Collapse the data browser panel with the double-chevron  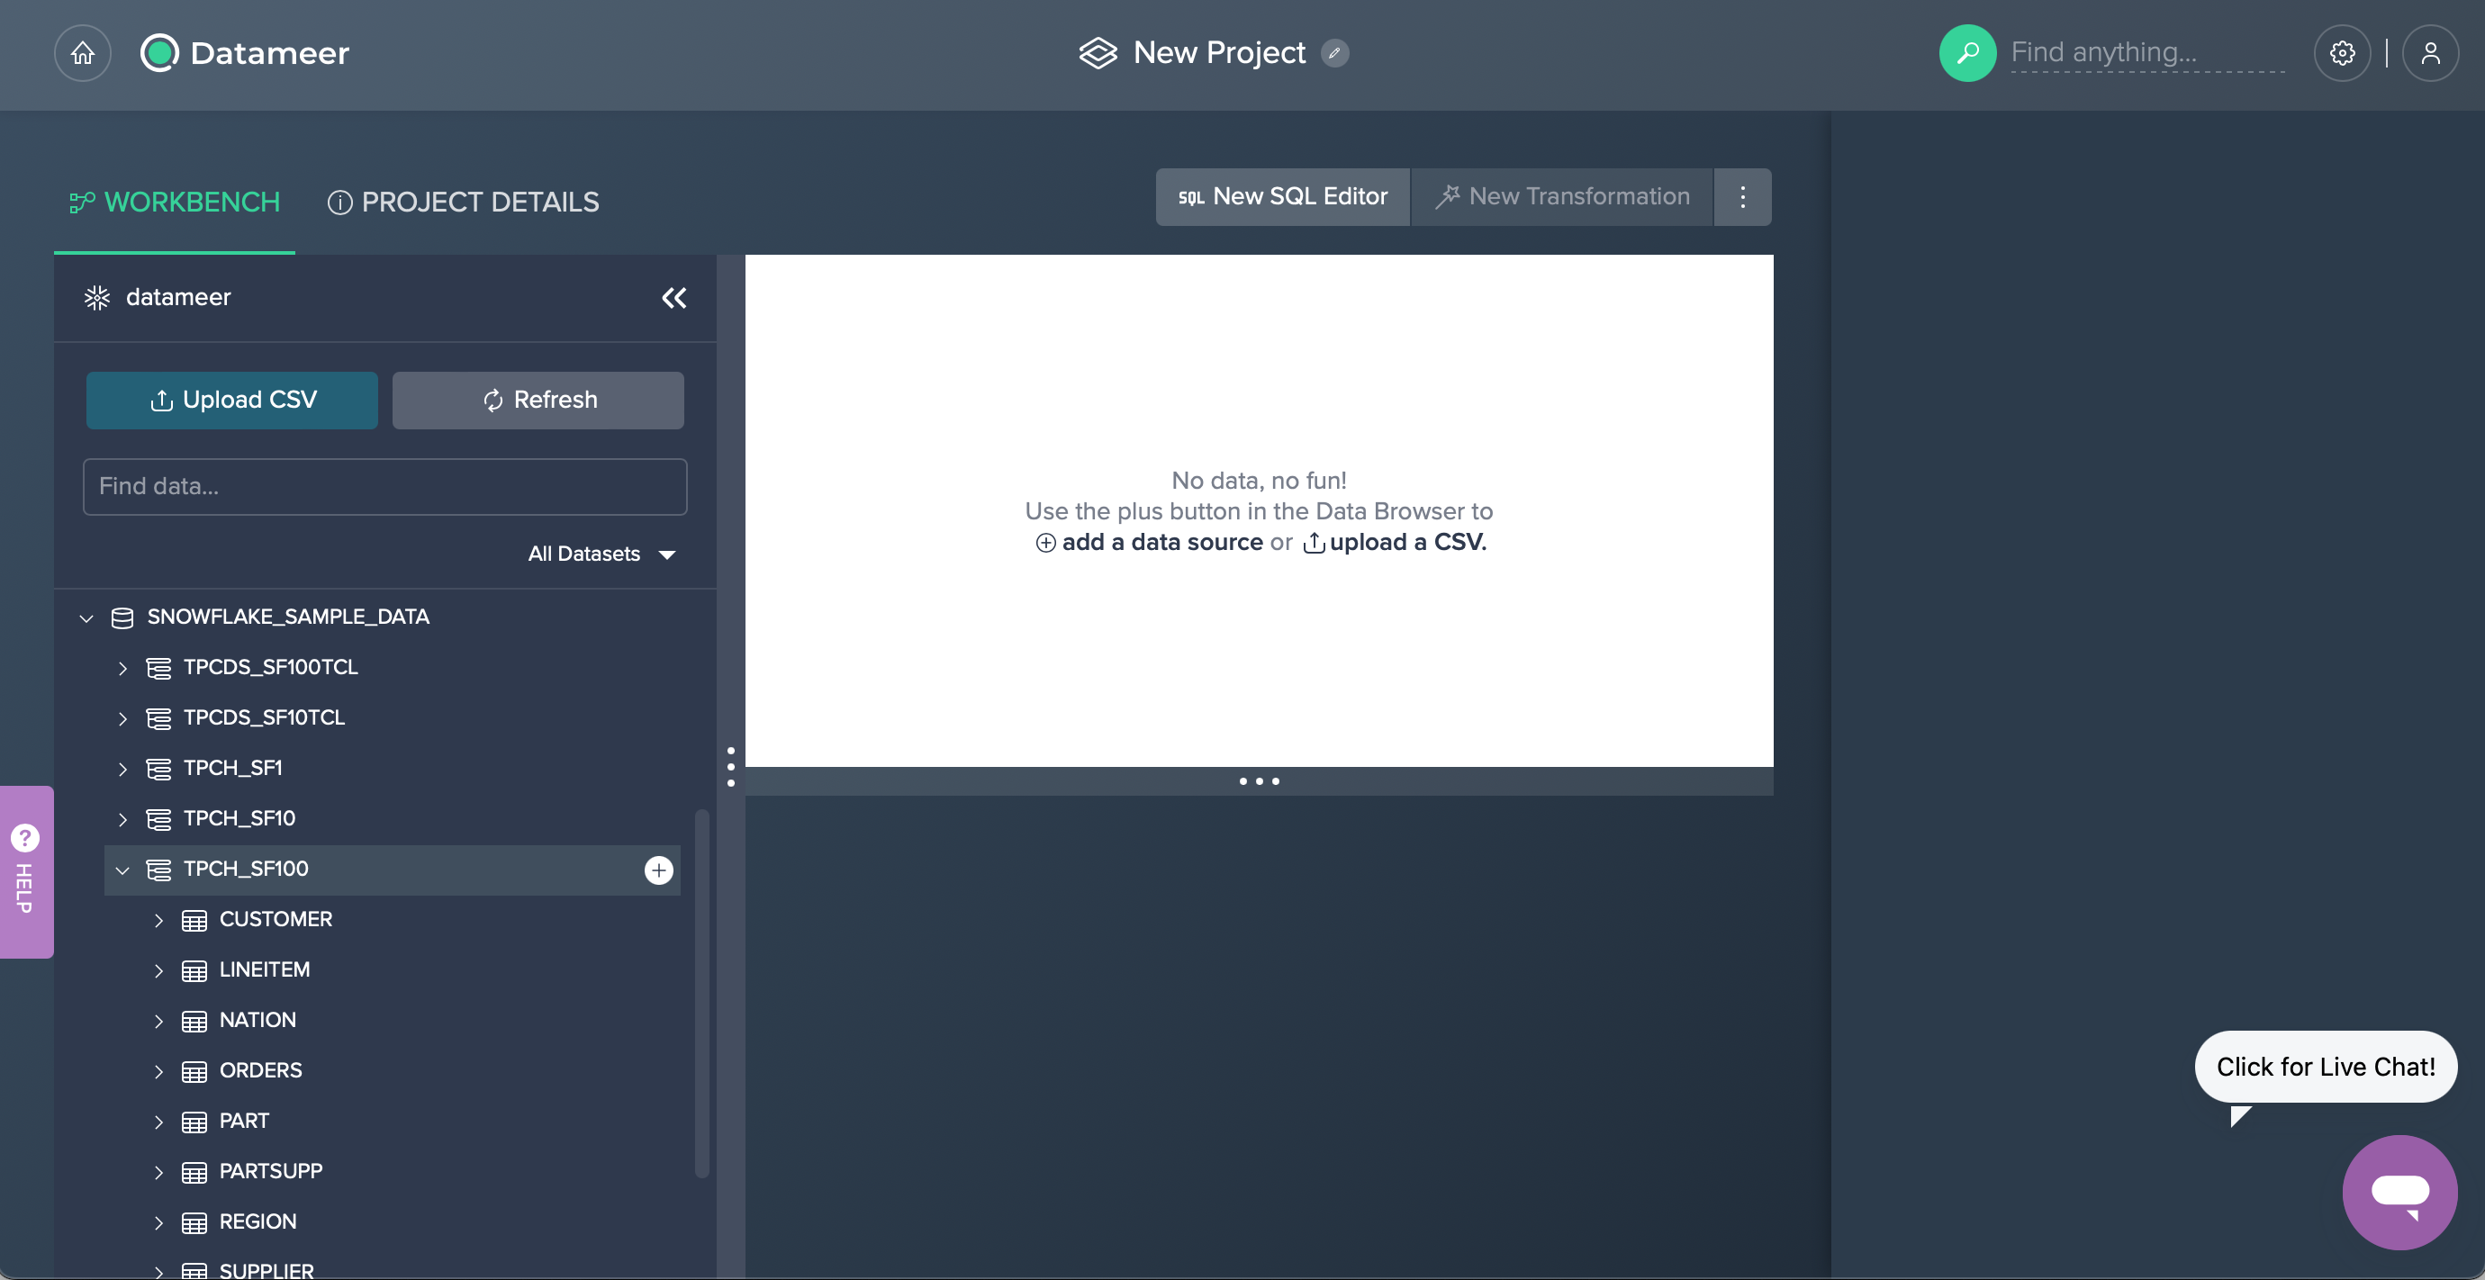click(x=673, y=298)
